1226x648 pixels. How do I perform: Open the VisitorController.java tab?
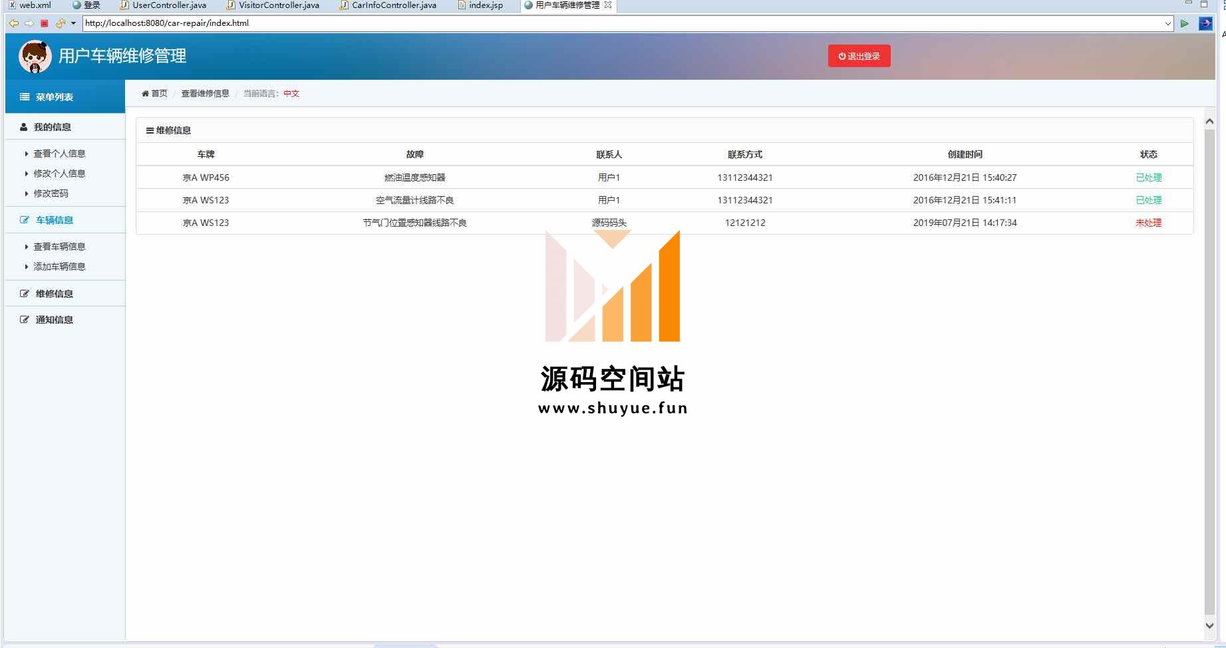coord(273,5)
